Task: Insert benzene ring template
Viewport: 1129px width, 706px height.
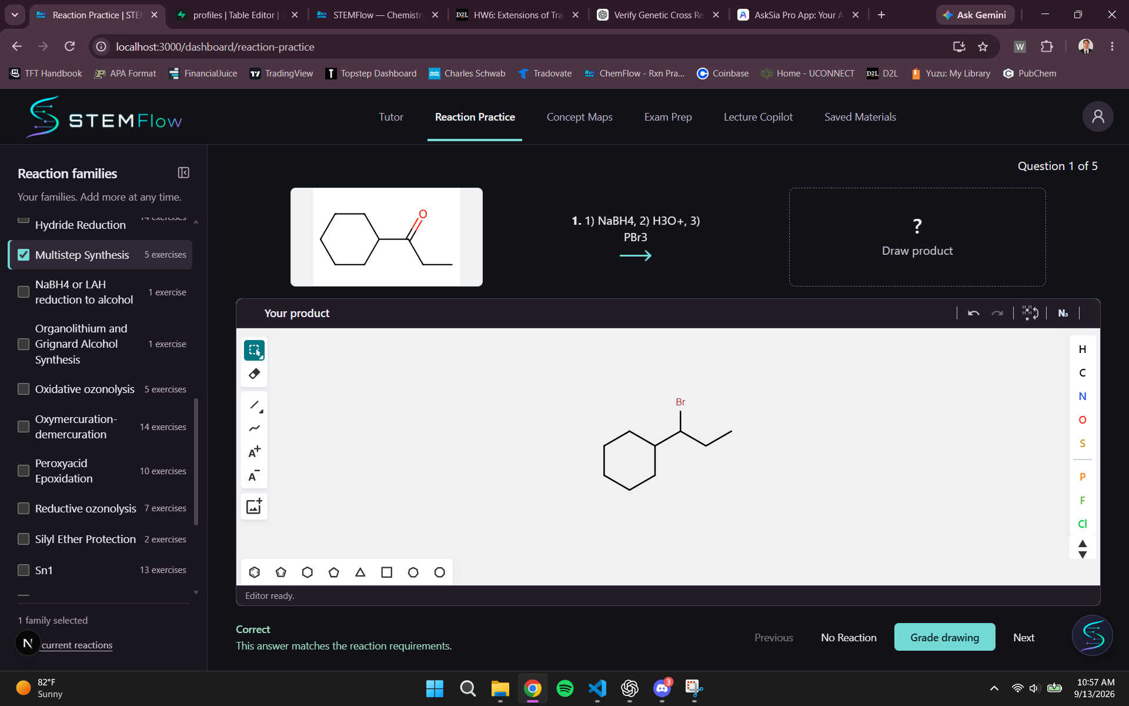Action: coord(255,572)
